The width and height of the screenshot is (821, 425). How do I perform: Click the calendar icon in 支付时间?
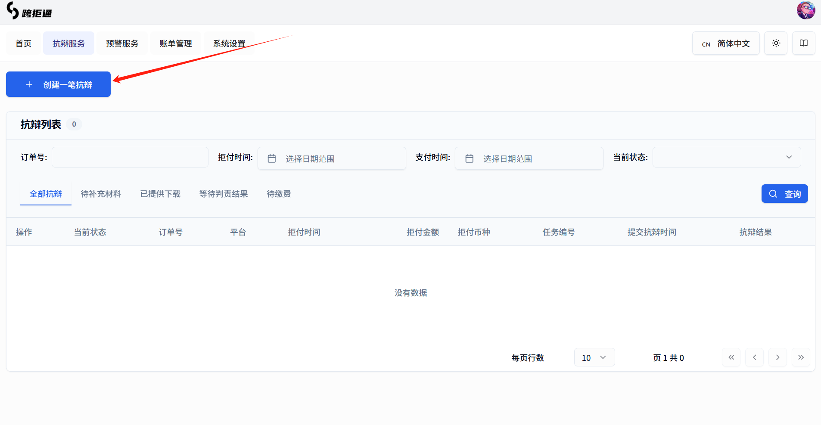470,158
